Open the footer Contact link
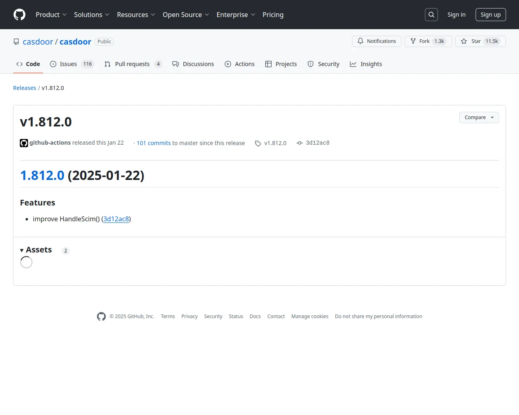Screen dimensions: 519x415 click(276, 317)
